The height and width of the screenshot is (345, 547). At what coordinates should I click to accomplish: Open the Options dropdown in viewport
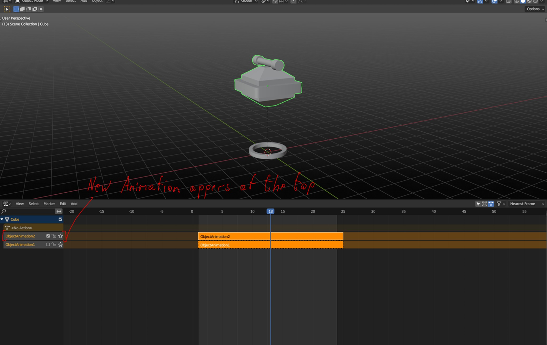coord(535,9)
